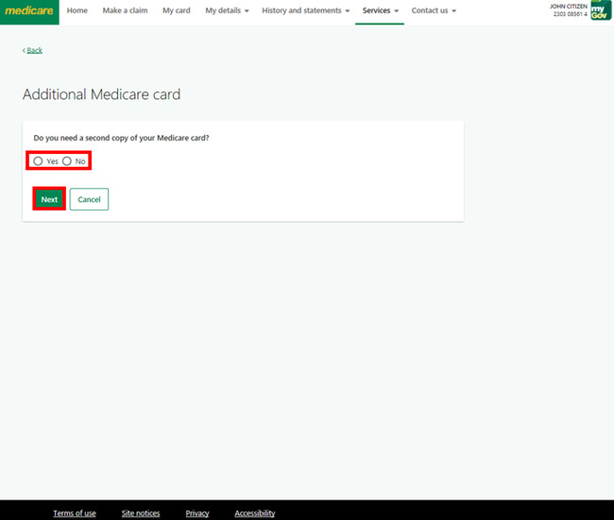
Task: Click the Next button
Action: 49,199
